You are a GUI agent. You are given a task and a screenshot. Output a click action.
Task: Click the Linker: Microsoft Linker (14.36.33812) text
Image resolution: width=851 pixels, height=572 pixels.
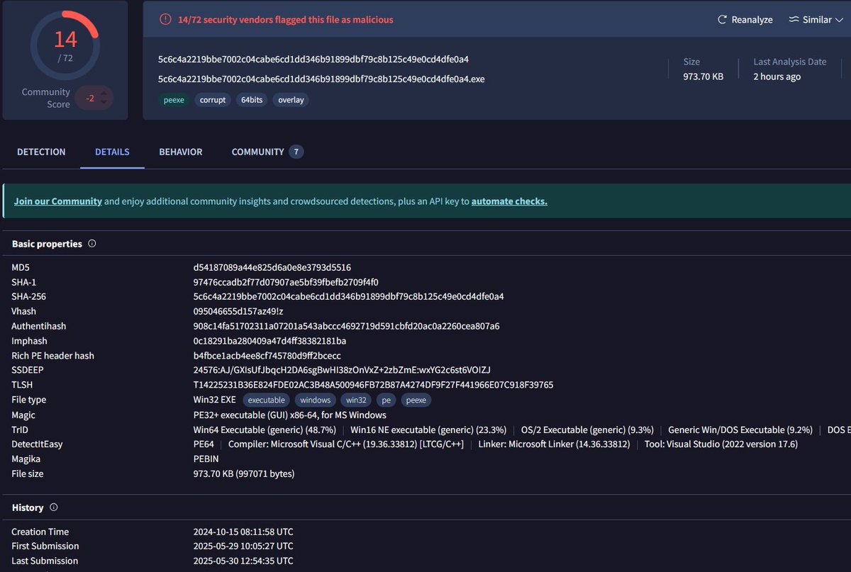coord(554,444)
